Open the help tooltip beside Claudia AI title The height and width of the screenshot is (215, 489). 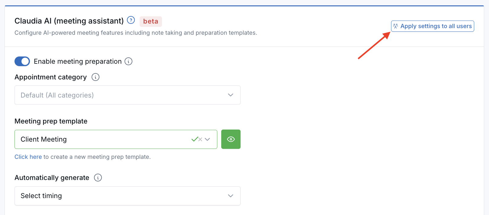coord(131,20)
